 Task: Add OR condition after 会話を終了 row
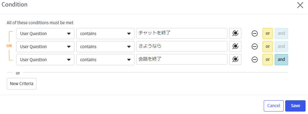[x=268, y=60]
